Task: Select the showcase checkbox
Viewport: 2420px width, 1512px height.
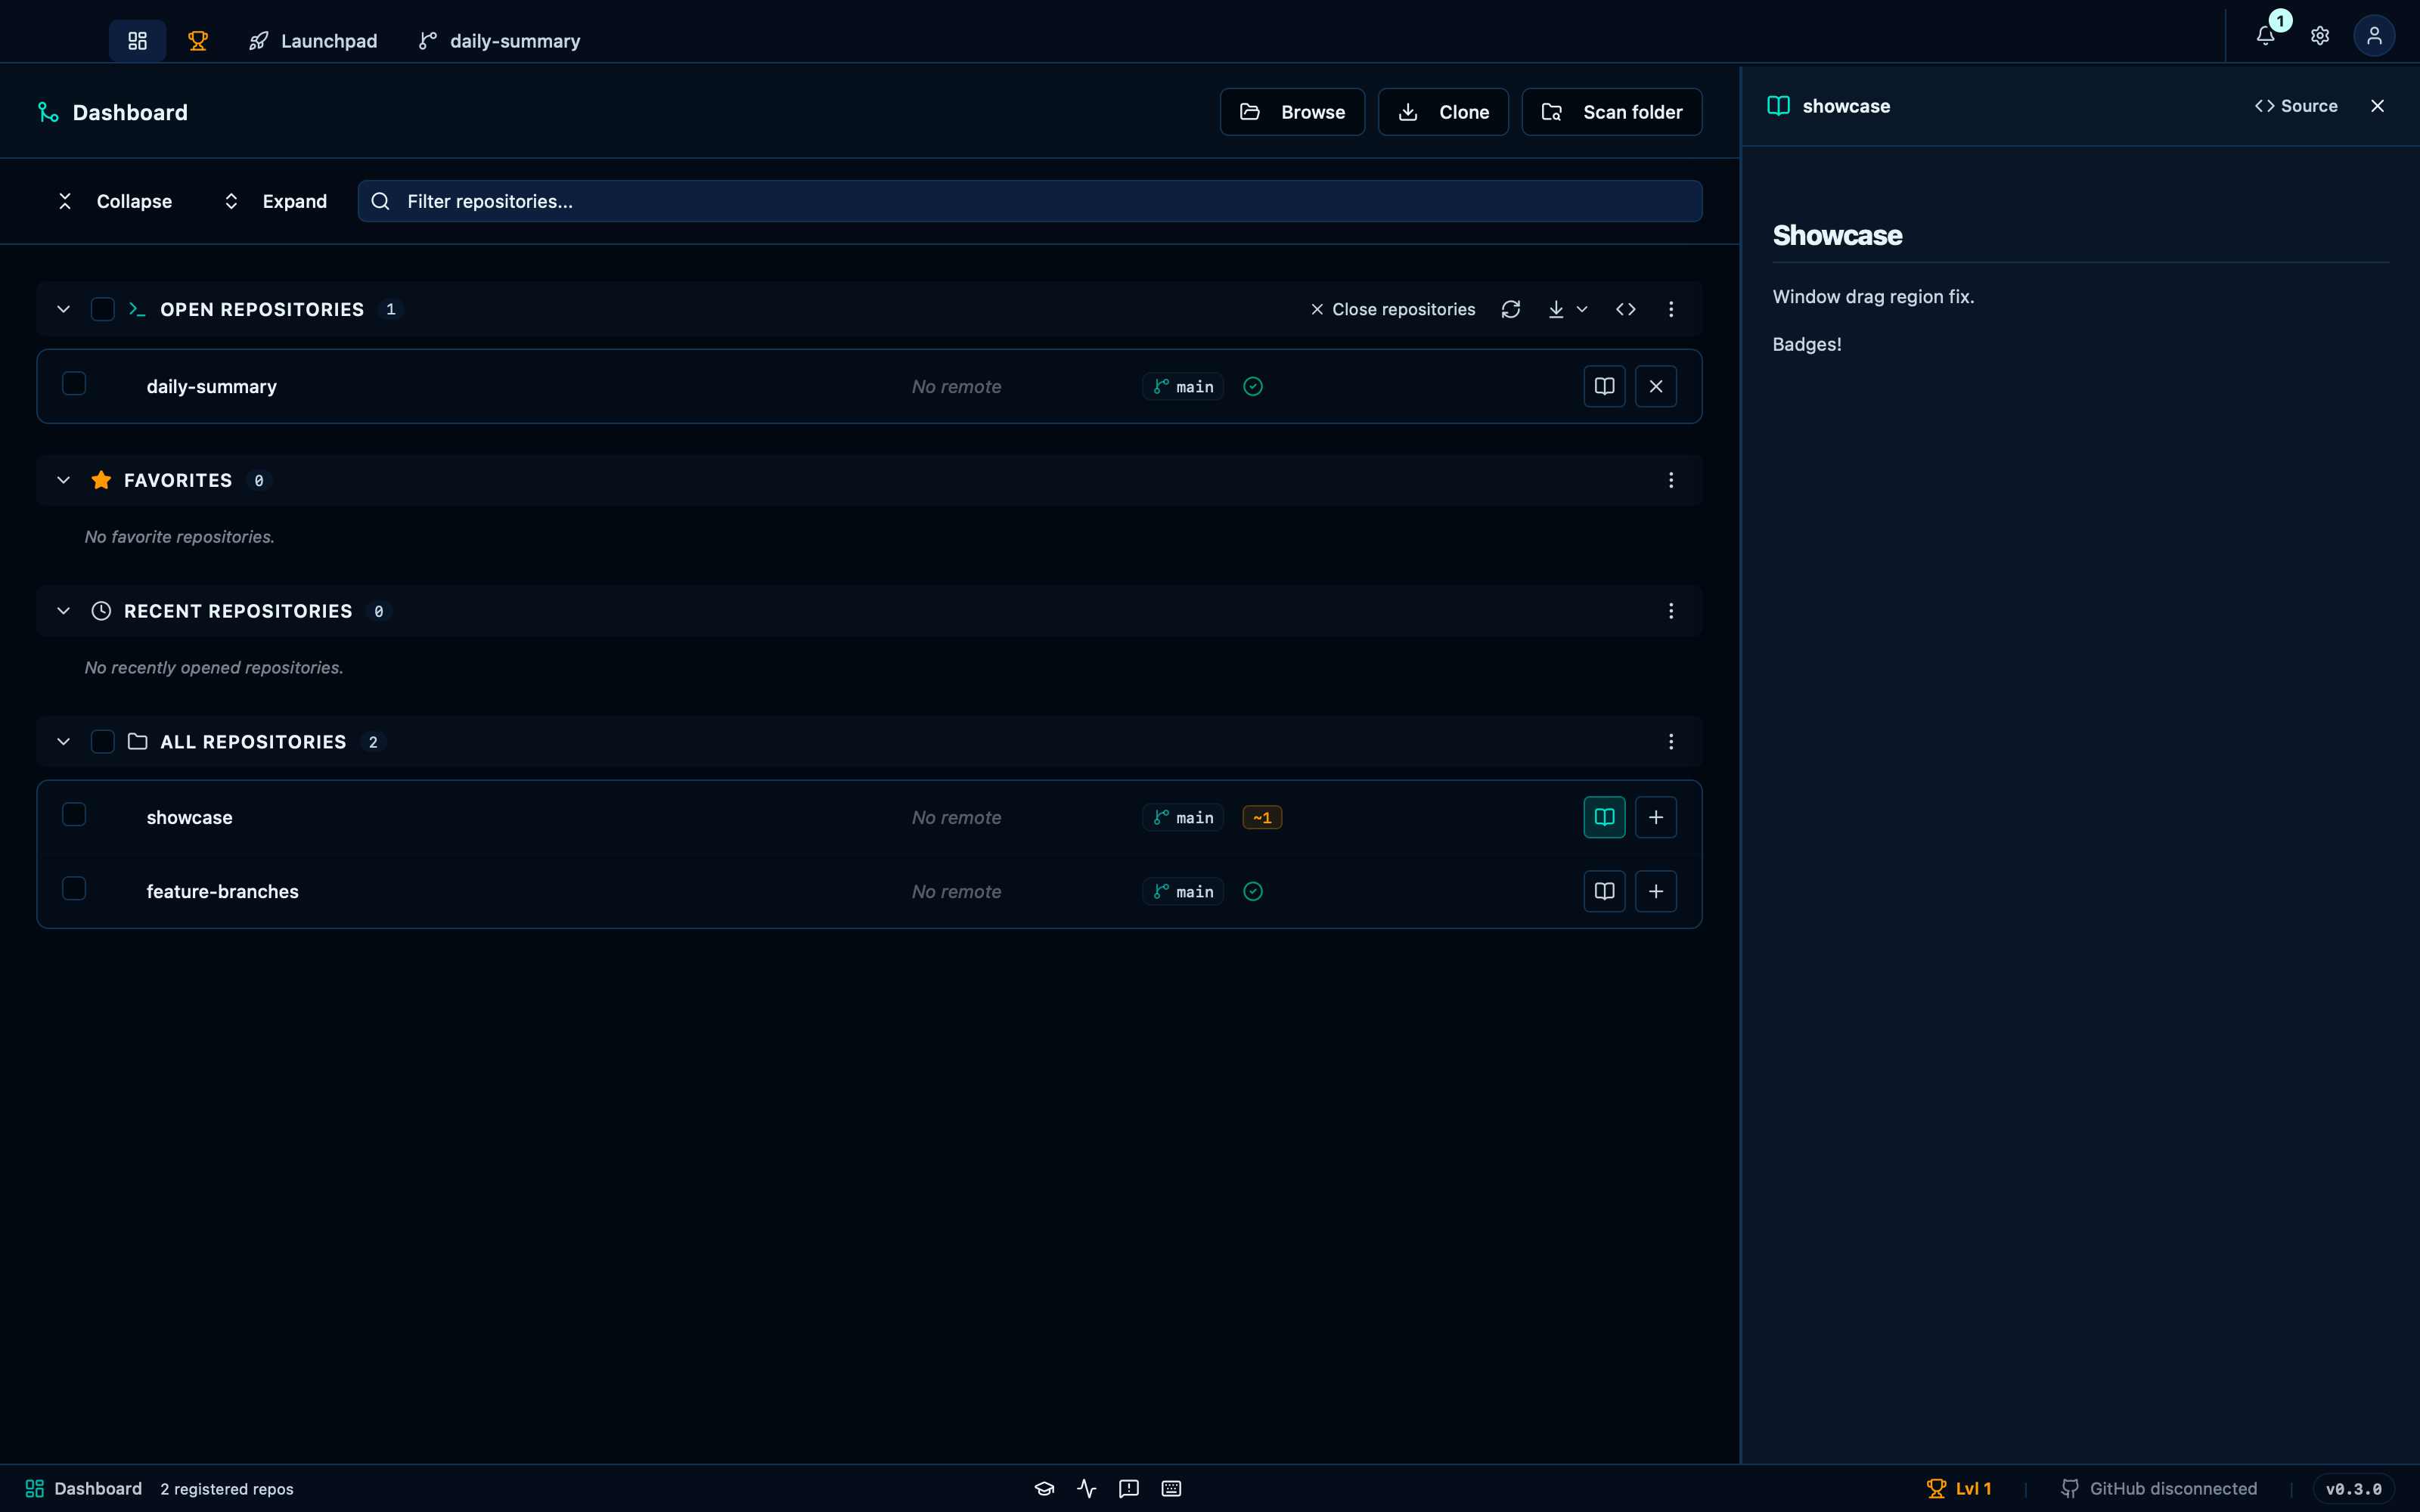Action: point(74,815)
